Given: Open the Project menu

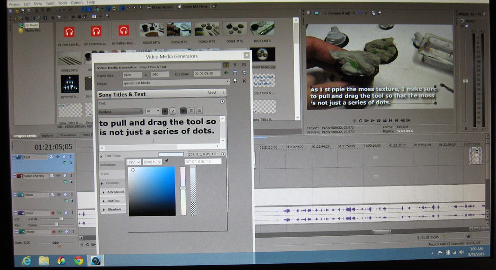Looking at the screenshot, I should coord(14,5).
